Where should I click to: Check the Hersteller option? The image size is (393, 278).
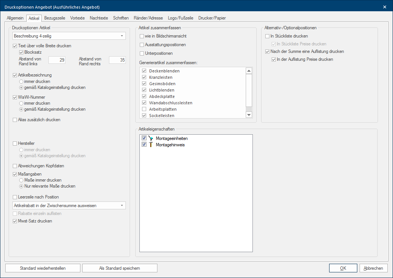coord(15,143)
